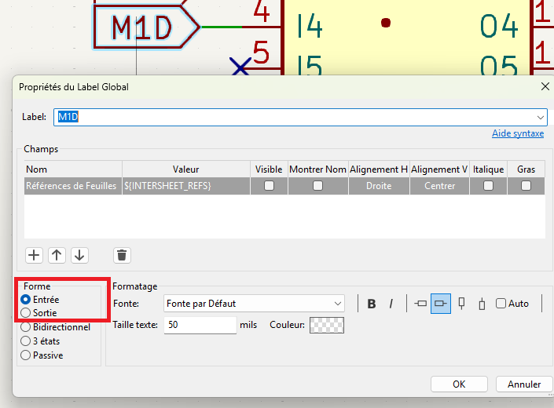Open the Couleur color swatch
554x408 pixels.
tap(326, 325)
